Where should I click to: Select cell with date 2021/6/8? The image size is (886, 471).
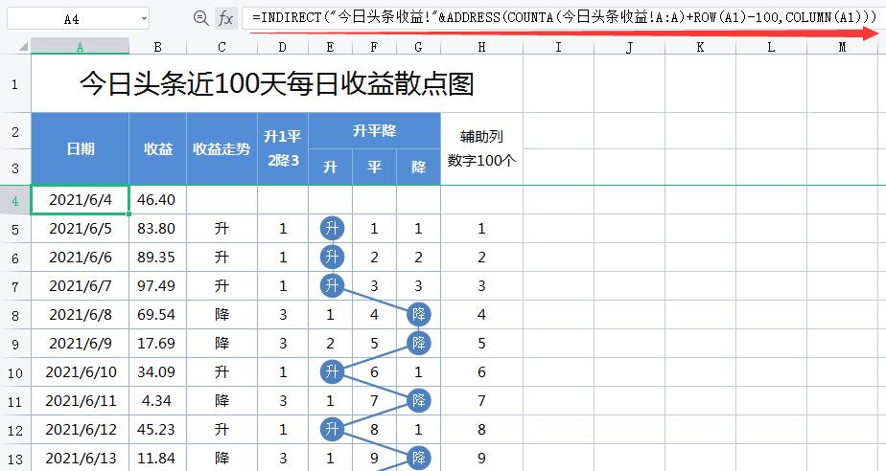click(x=81, y=315)
